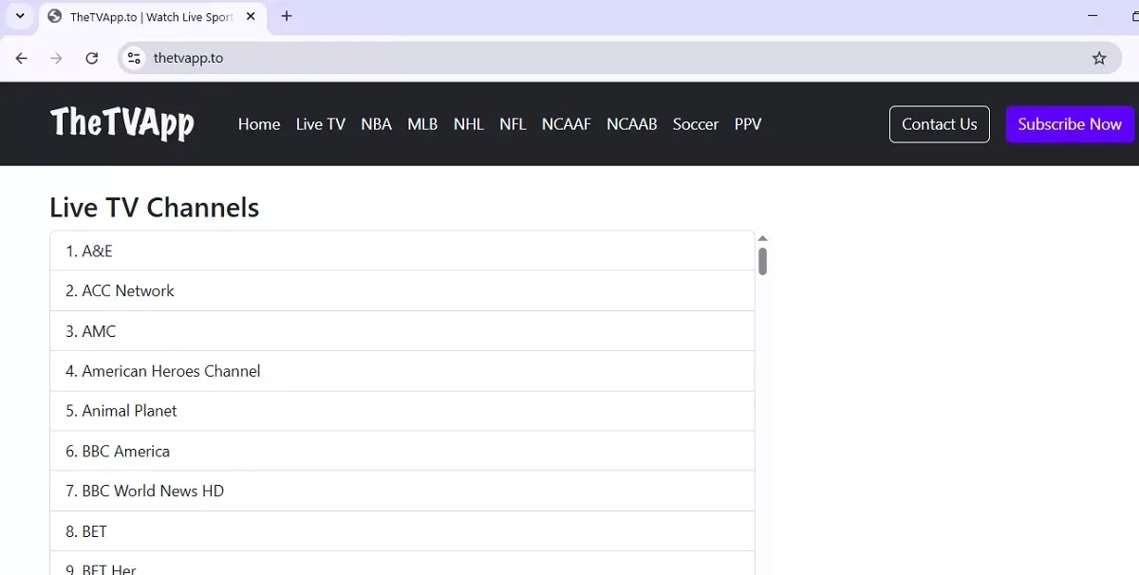1139x575 pixels.
Task: Click the Subscribe Now button
Action: click(1070, 124)
